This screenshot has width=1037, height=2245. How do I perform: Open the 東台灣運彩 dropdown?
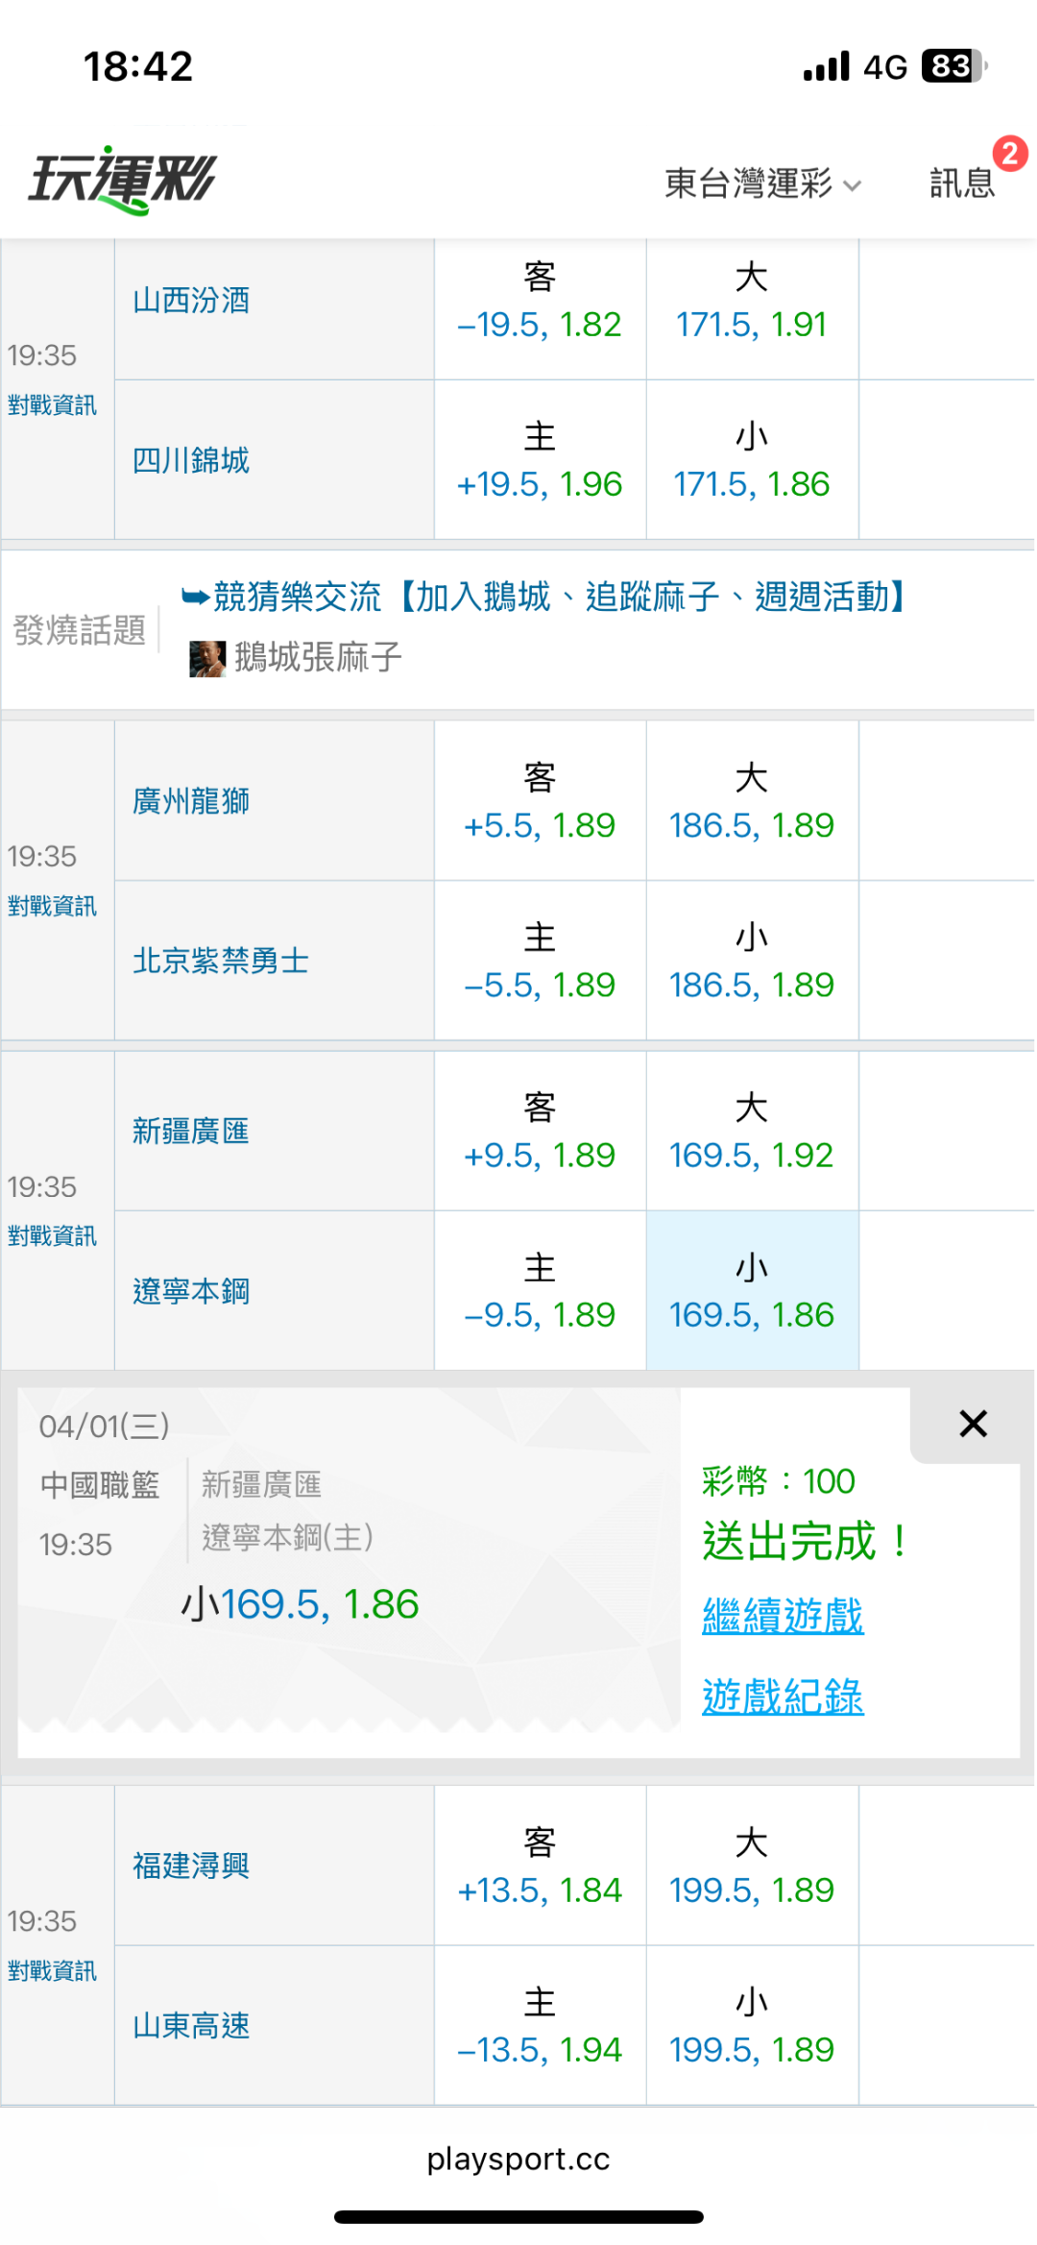762,183
